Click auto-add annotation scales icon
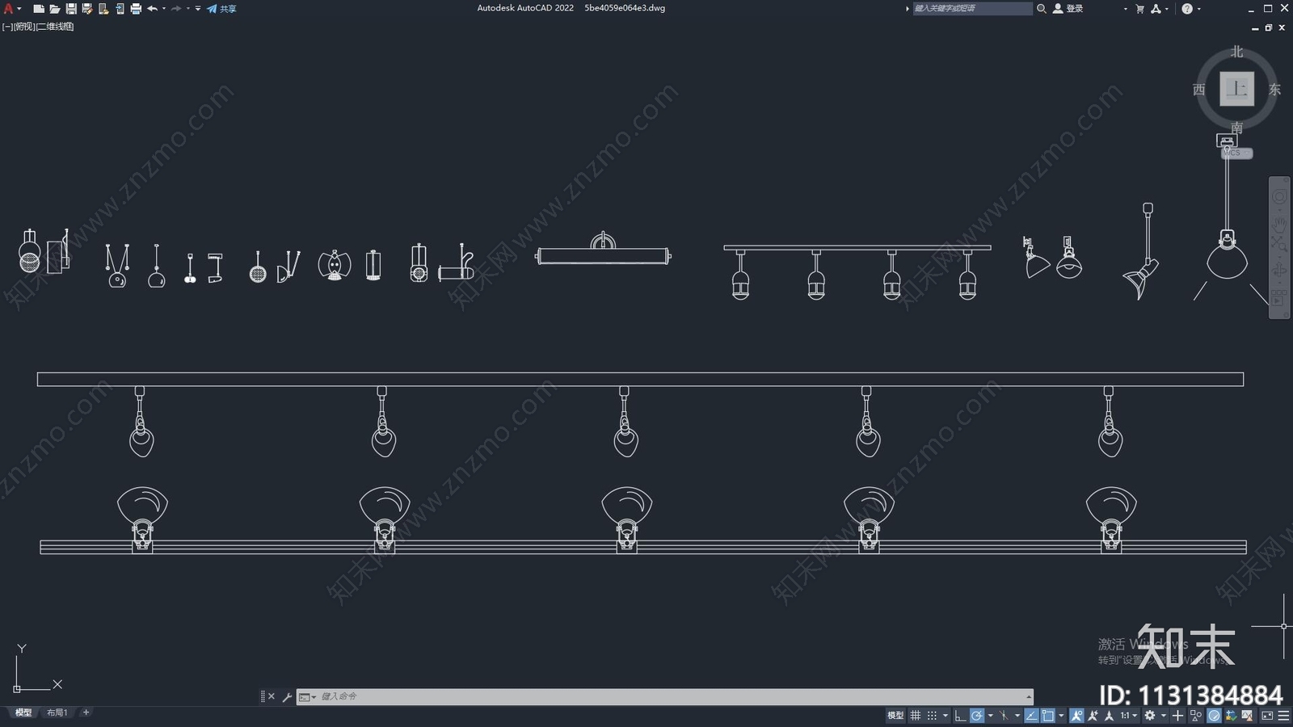 point(1093,716)
